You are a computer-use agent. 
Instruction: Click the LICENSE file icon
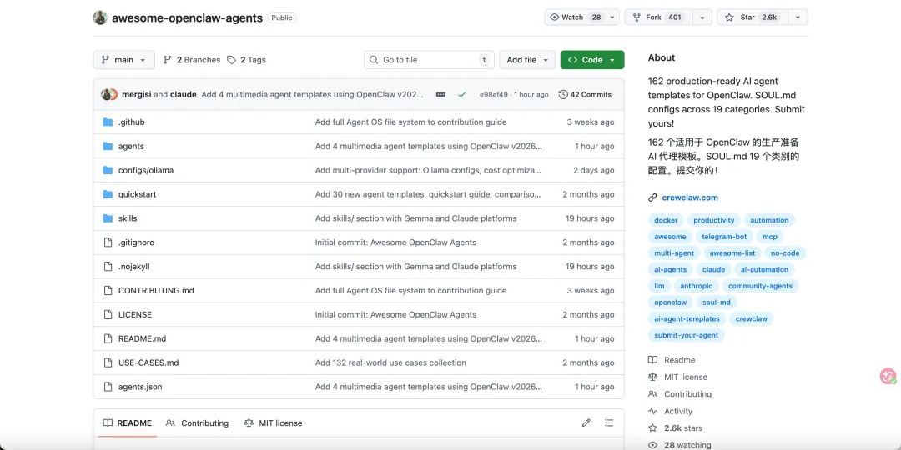point(108,314)
